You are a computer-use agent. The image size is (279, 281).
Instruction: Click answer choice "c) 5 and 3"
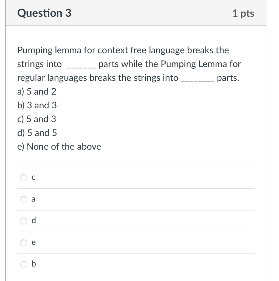click(x=36, y=119)
